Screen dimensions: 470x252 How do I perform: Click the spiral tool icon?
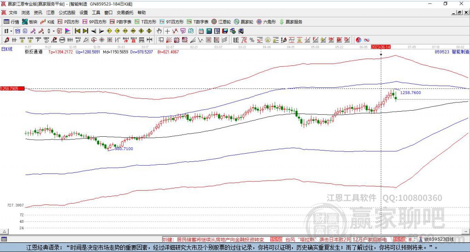coord(46,40)
